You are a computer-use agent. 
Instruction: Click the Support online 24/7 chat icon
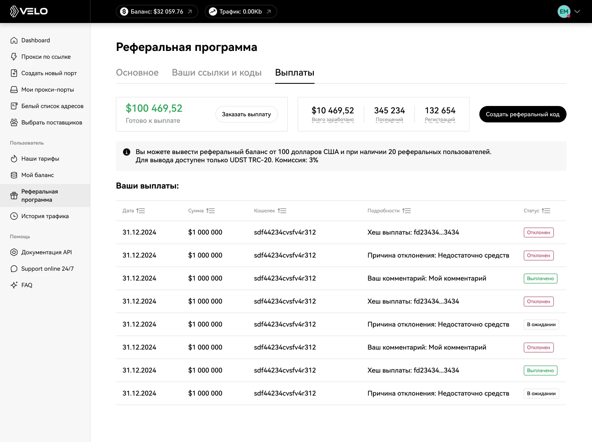click(14, 269)
